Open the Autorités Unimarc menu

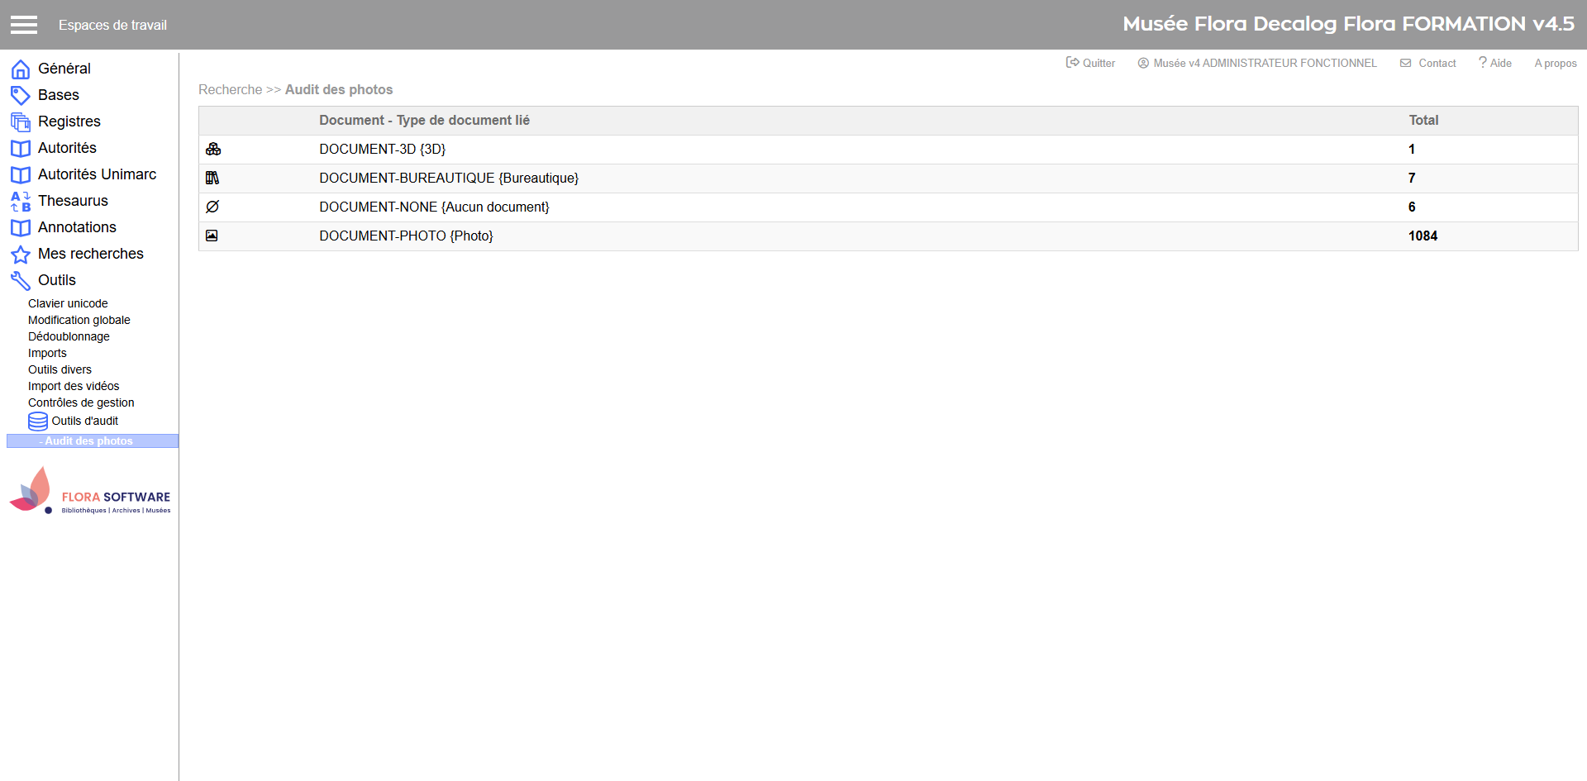coord(97,174)
